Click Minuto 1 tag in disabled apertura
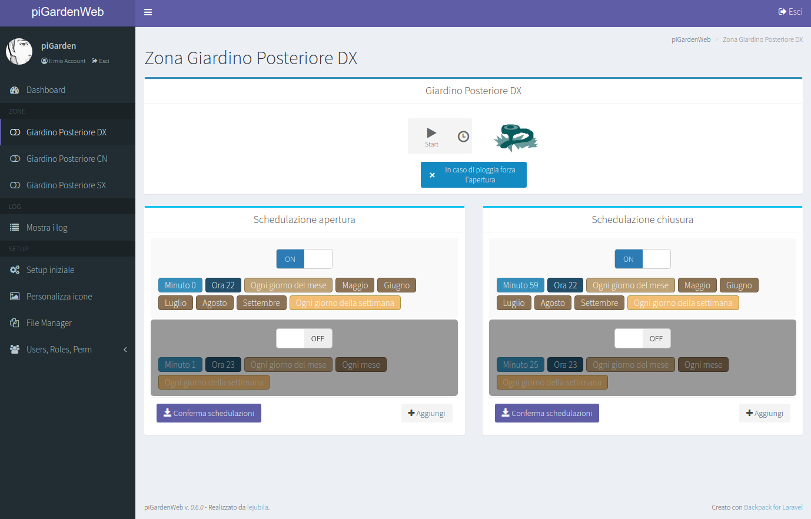This screenshot has height=519, width=811. pyautogui.click(x=180, y=365)
